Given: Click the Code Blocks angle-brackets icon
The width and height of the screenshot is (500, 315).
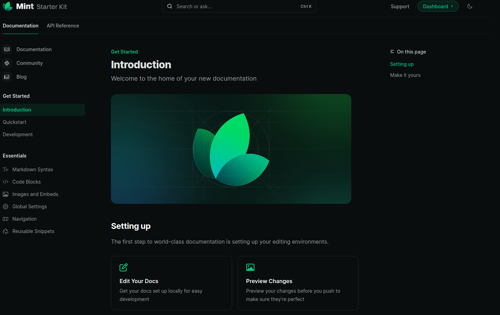Looking at the screenshot, I should tap(5, 182).
